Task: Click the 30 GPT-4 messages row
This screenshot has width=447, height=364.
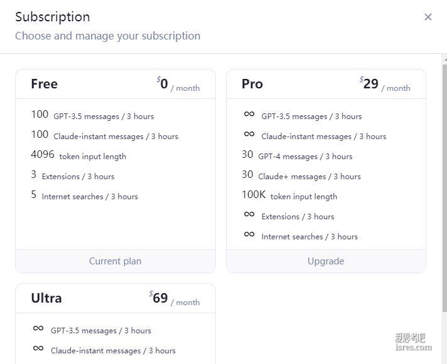Action: 297,155
